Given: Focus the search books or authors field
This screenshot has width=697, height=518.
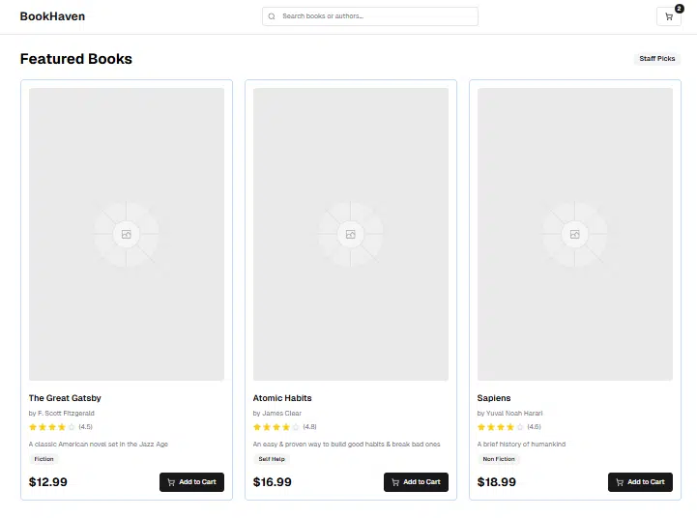Looking at the screenshot, I should [x=370, y=16].
